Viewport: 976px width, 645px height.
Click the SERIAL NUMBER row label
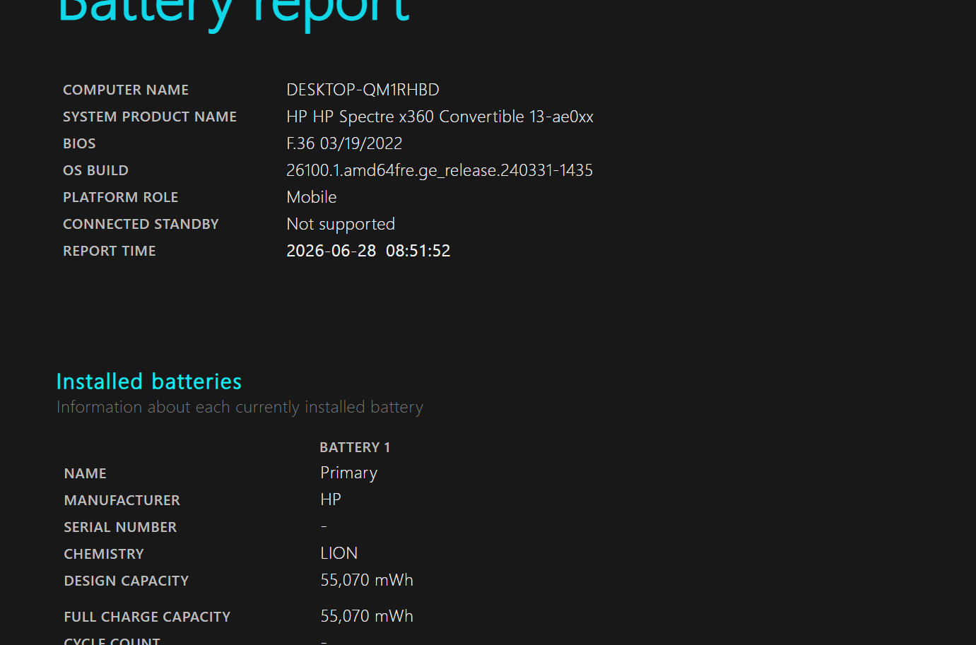(120, 527)
